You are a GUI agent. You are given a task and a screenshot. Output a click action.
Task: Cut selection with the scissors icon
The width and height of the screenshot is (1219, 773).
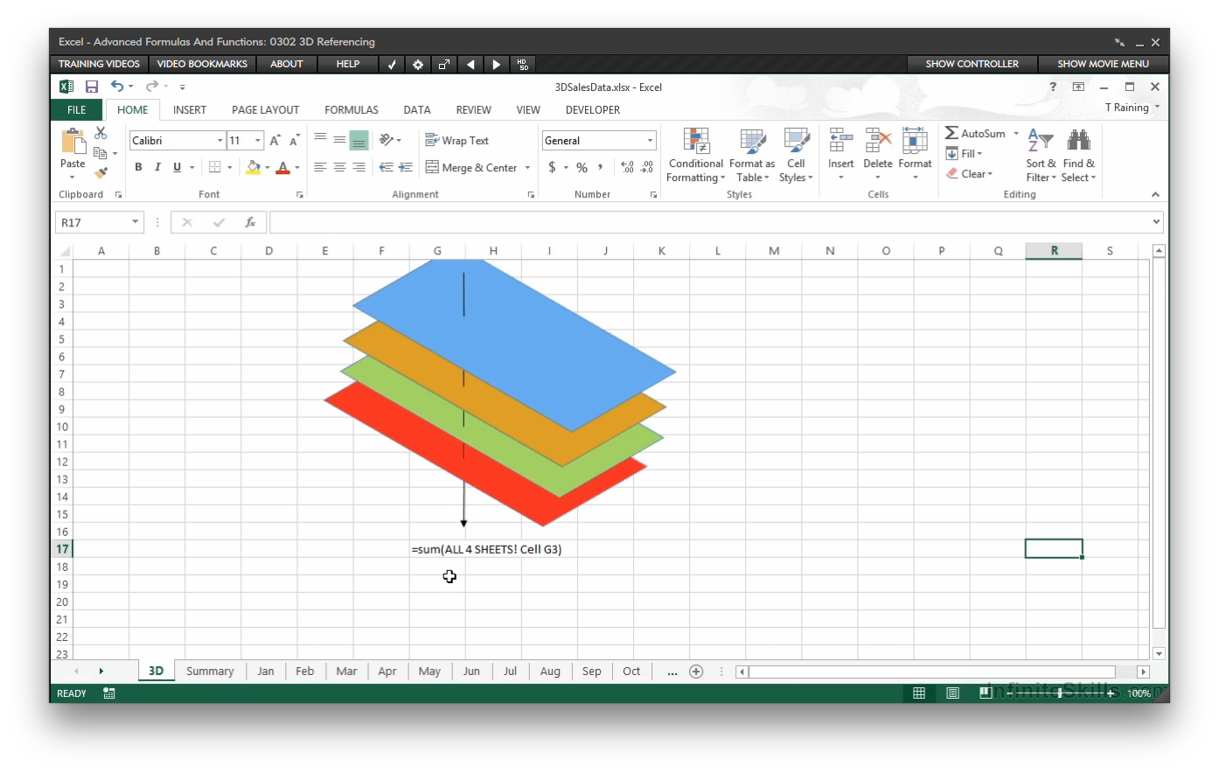(101, 133)
